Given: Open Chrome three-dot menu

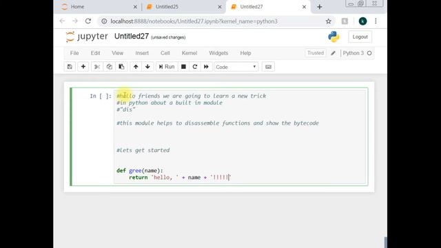Looking at the screenshot, I should [x=376, y=21].
